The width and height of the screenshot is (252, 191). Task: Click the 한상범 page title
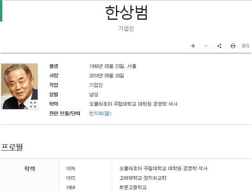(x=126, y=13)
